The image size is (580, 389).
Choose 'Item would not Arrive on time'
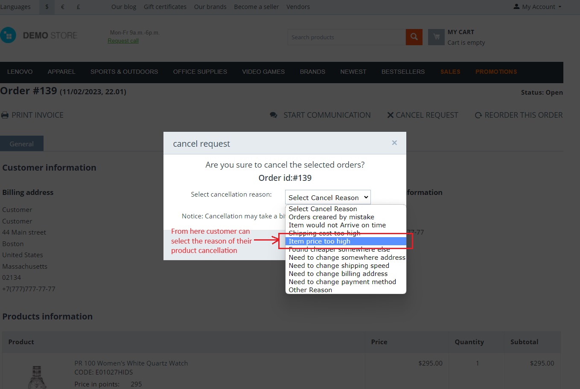tap(346, 225)
